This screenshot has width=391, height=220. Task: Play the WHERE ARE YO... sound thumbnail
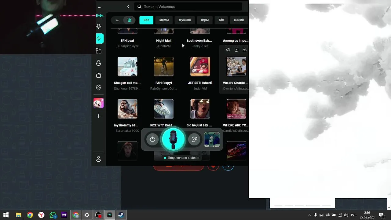[236, 109]
